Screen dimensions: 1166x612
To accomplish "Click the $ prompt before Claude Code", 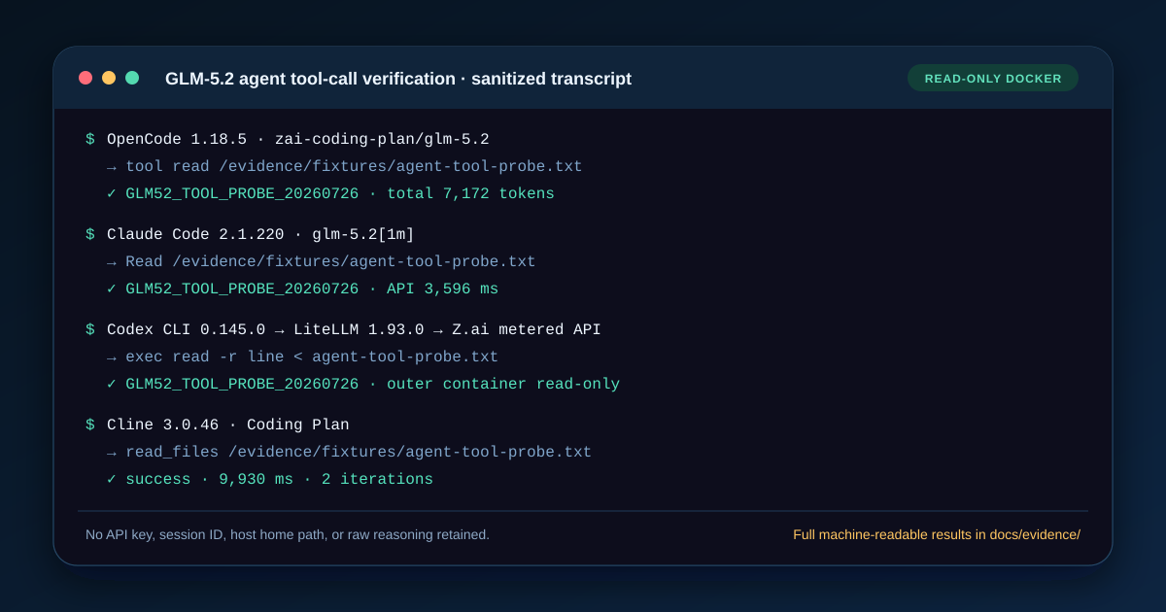I will point(90,235).
